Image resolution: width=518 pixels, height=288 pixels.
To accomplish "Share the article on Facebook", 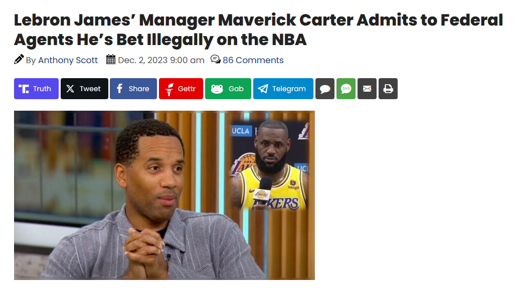I will [x=133, y=89].
